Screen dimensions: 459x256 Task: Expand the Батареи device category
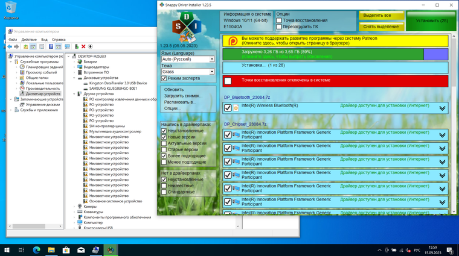74,61
